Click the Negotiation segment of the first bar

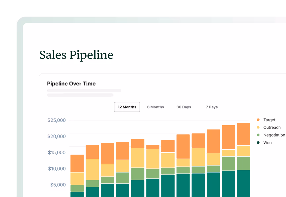coord(77,188)
